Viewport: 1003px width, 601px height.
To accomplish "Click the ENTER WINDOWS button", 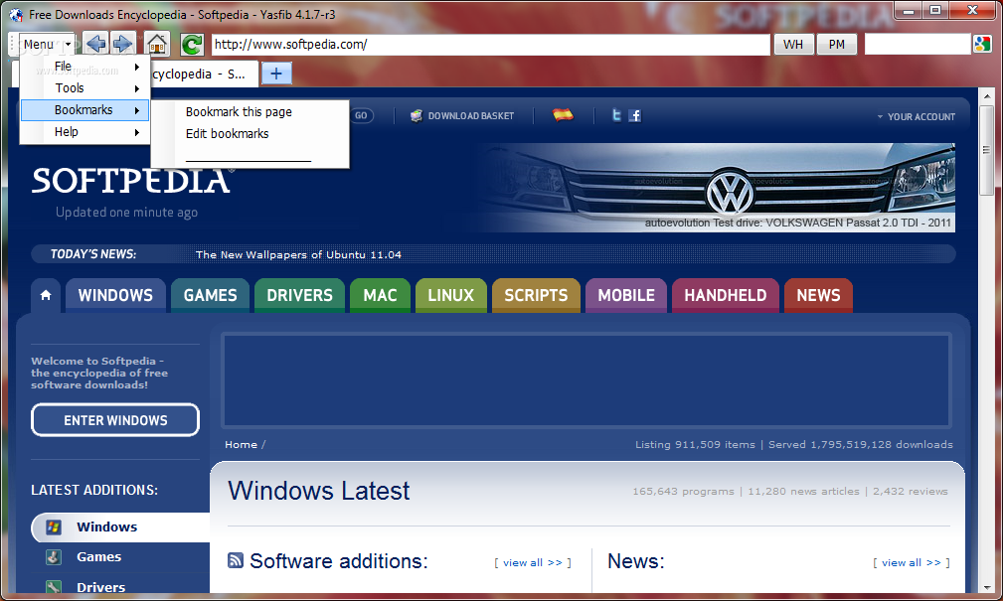I will pyautogui.click(x=115, y=420).
